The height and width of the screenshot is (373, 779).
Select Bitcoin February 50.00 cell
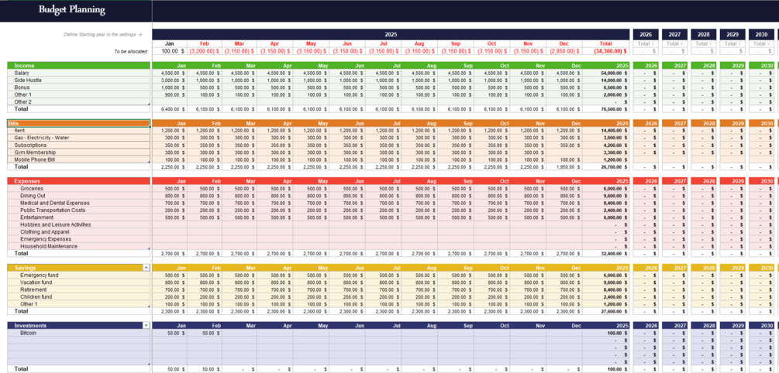pyautogui.click(x=204, y=334)
